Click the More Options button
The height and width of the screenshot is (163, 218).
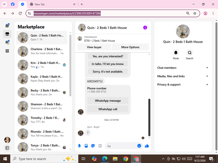(x=130, y=47)
